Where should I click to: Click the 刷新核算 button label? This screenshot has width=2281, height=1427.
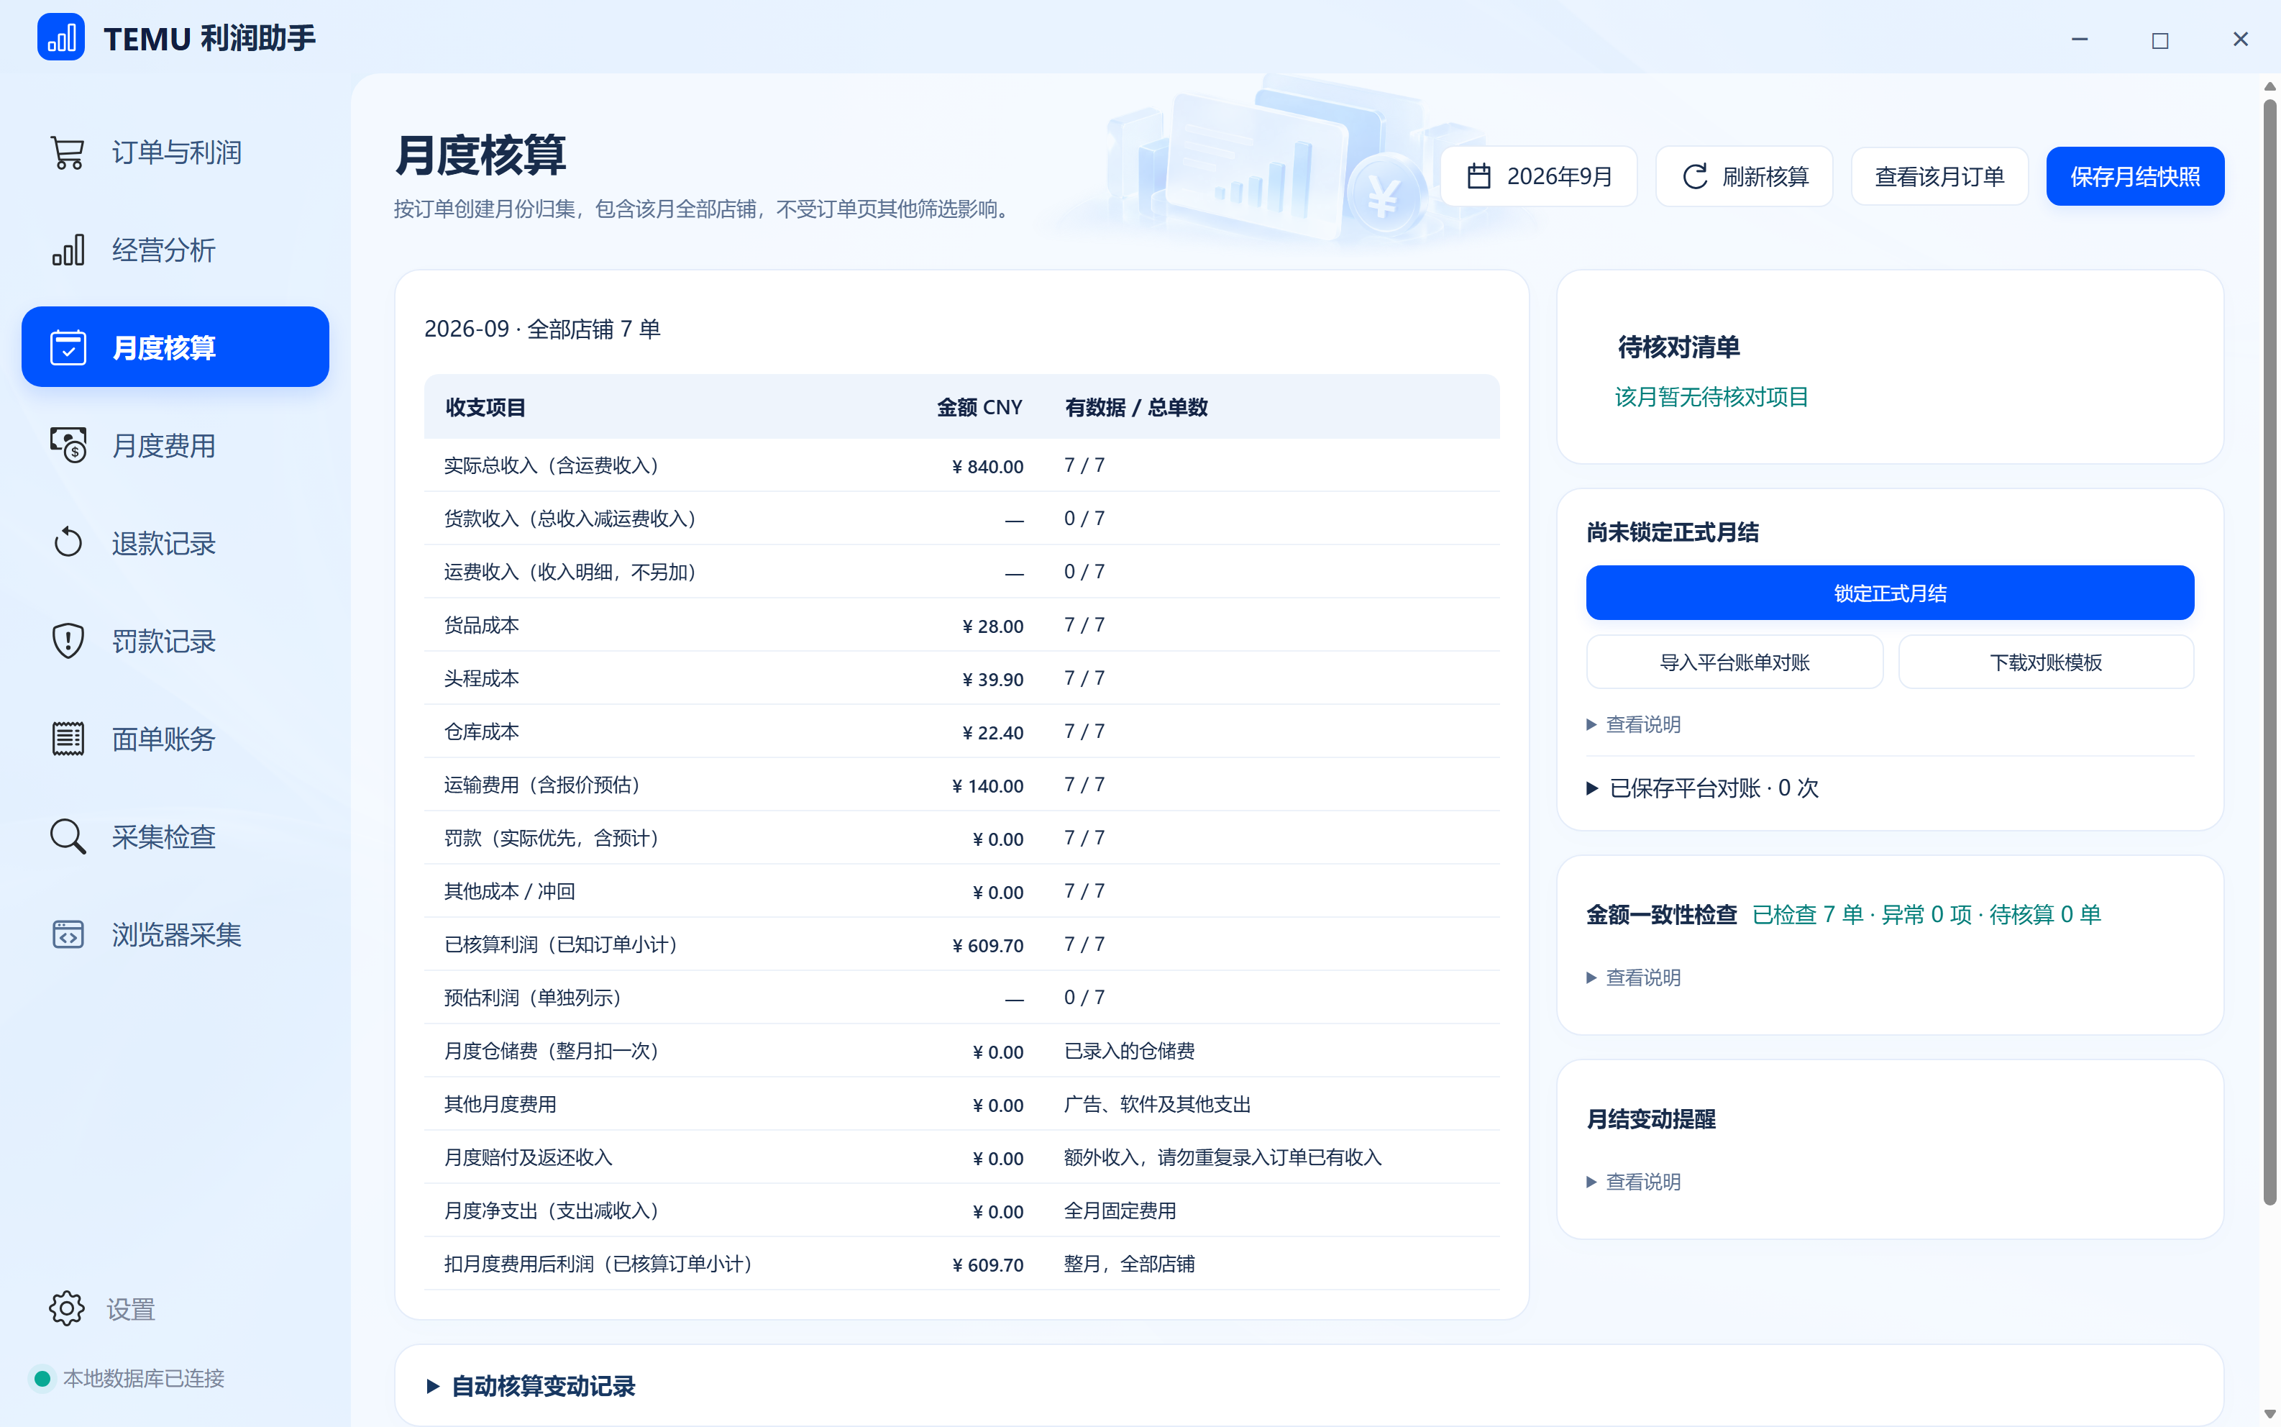coord(1765,176)
